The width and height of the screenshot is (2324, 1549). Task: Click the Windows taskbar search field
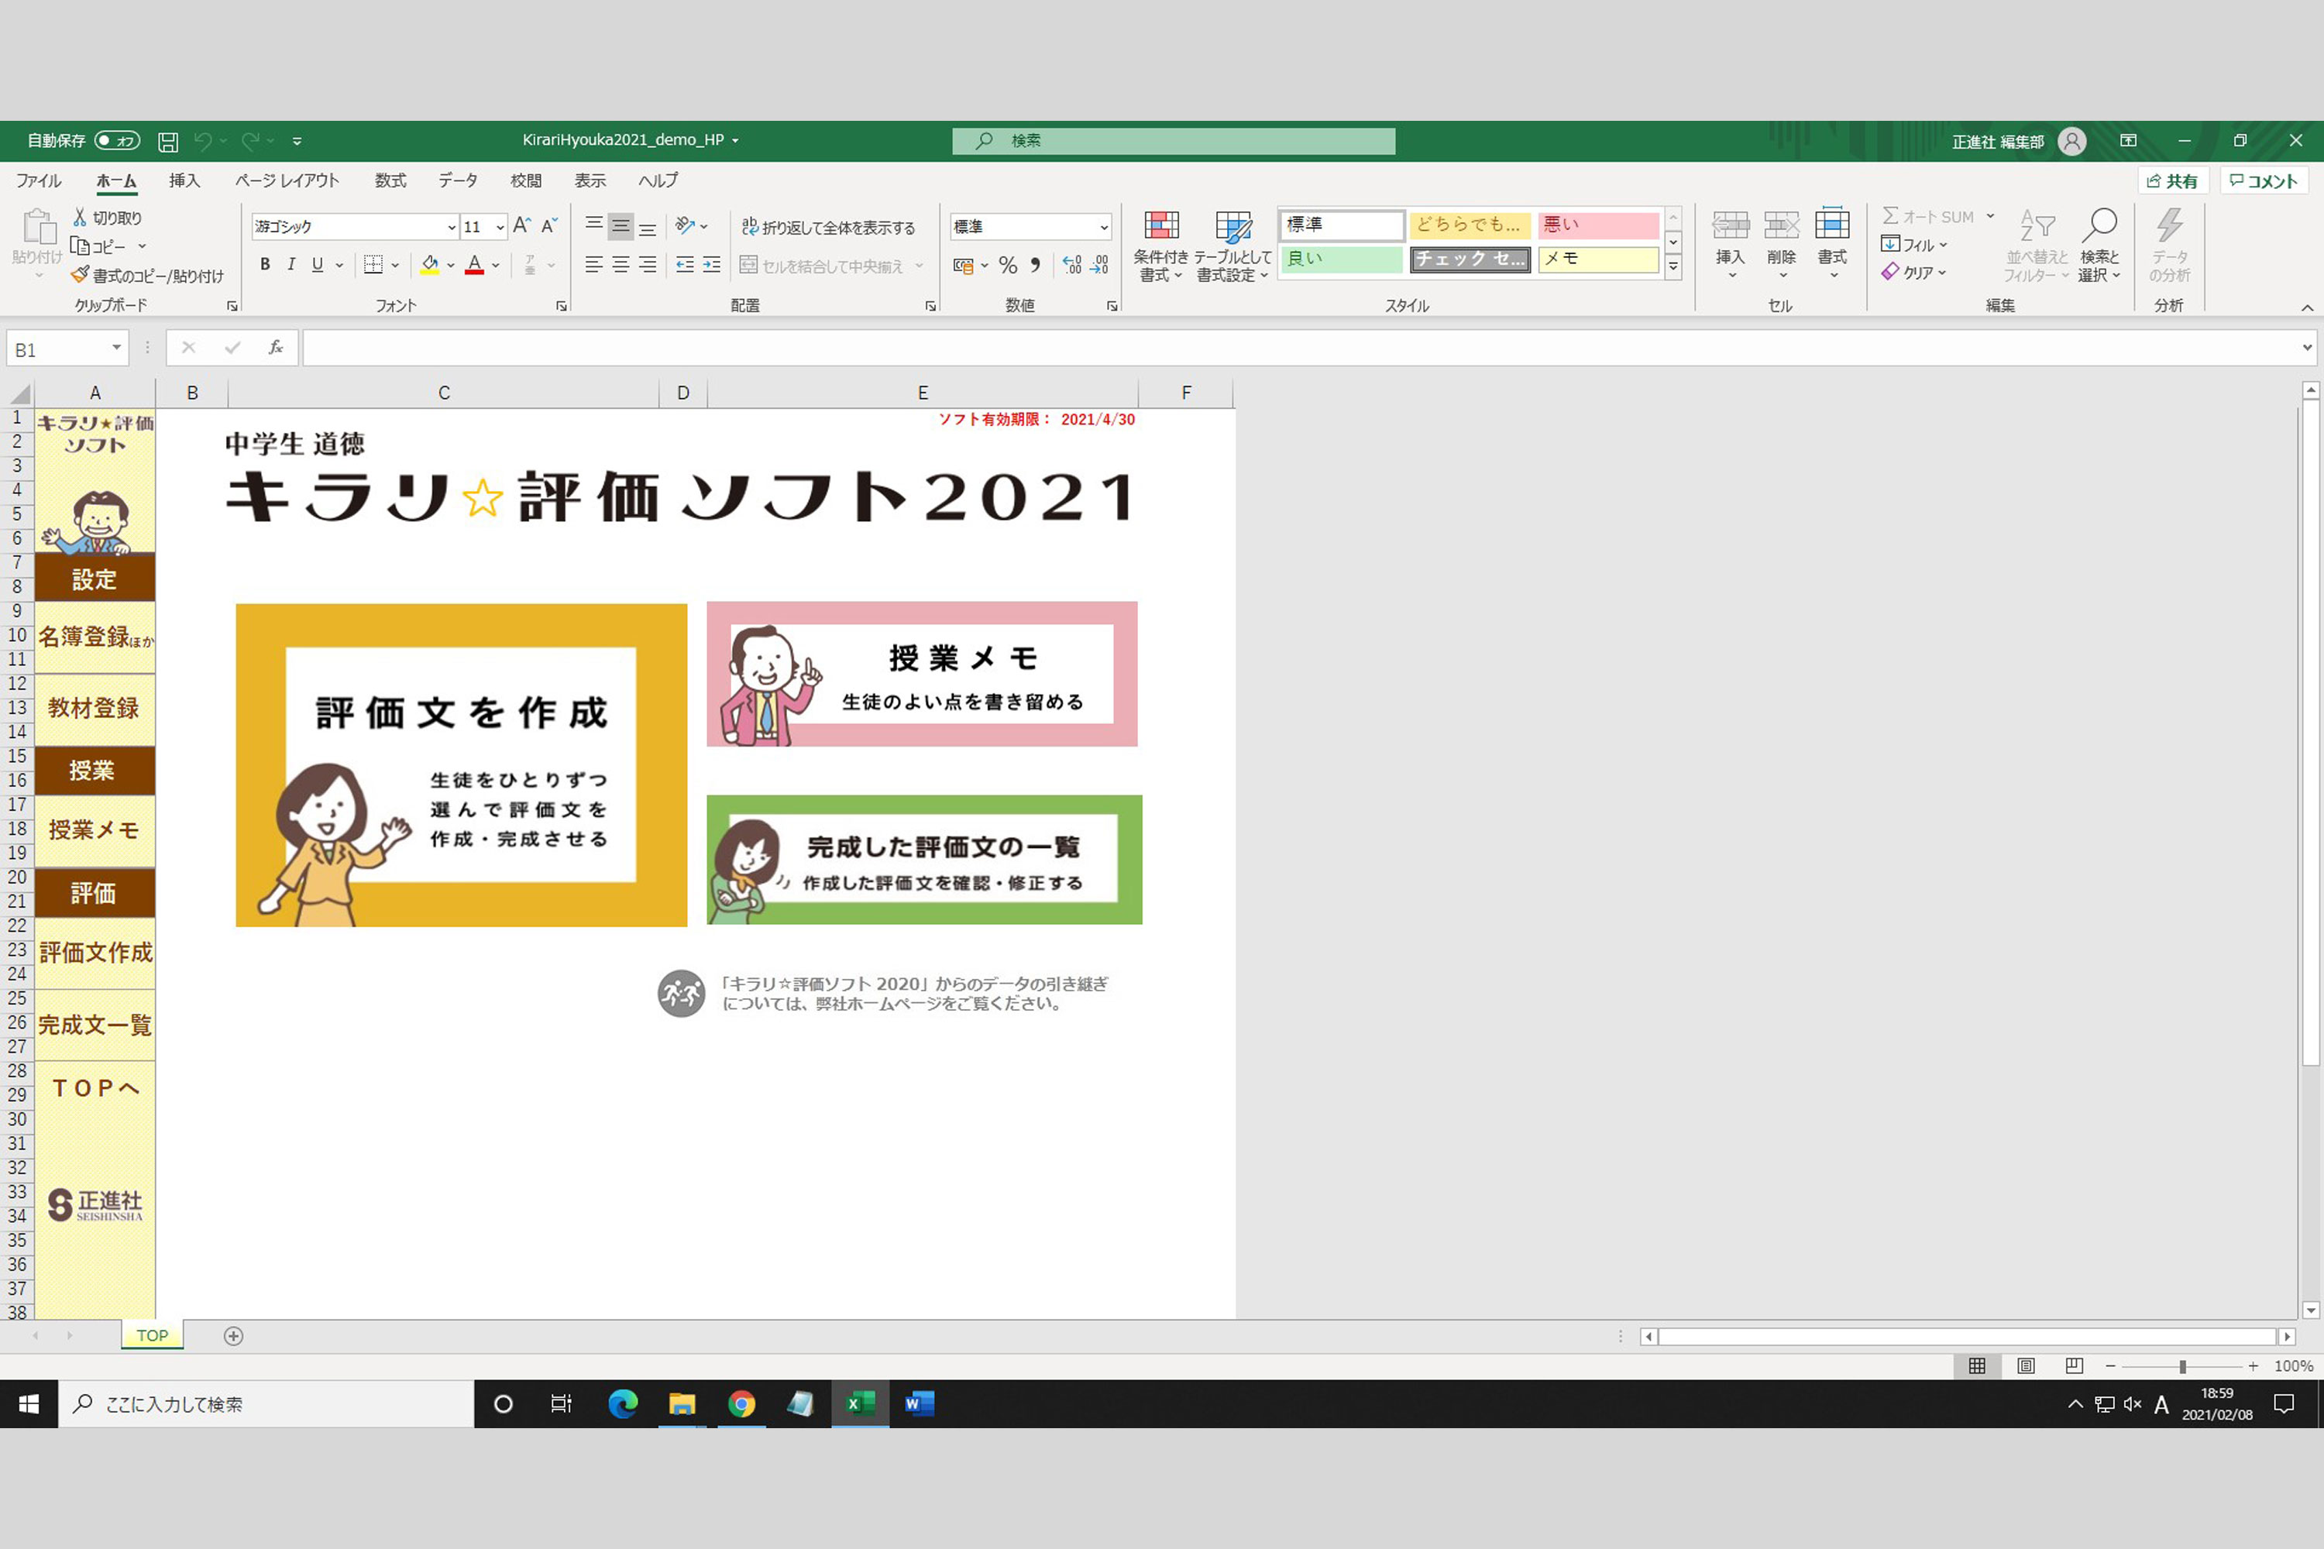[266, 1403]
